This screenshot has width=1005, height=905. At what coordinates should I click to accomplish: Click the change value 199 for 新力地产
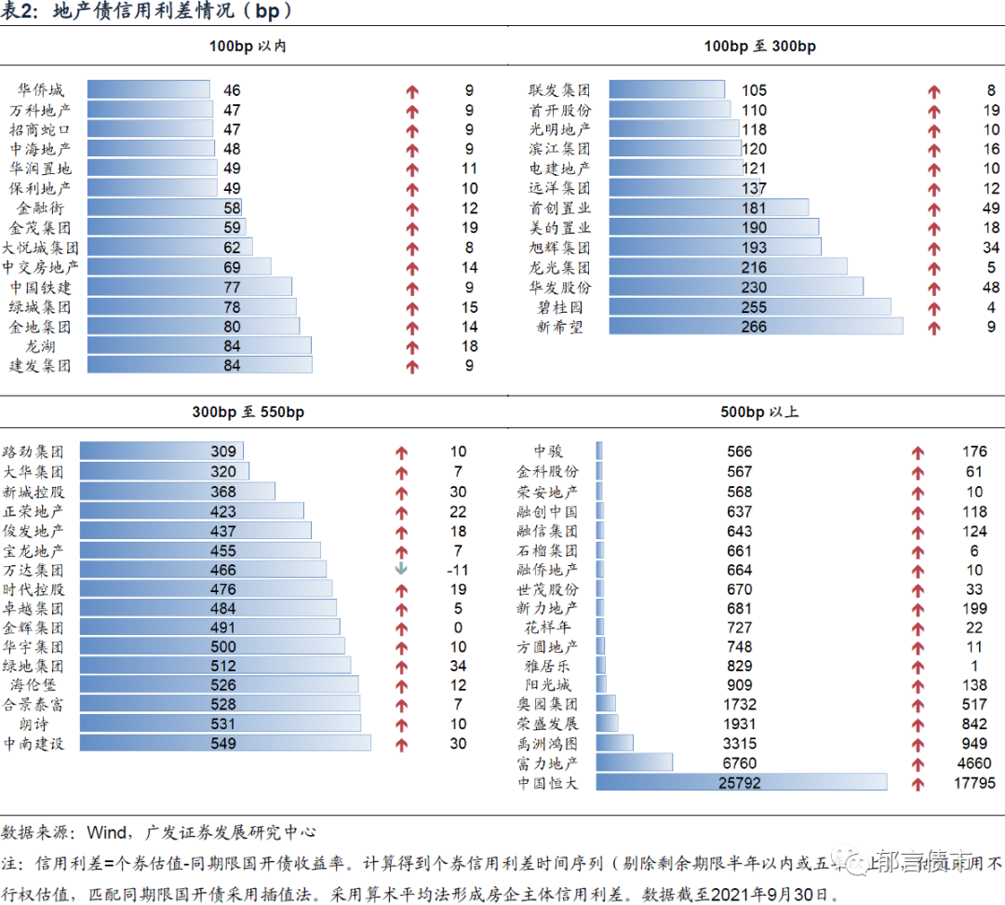coord(974,609)
